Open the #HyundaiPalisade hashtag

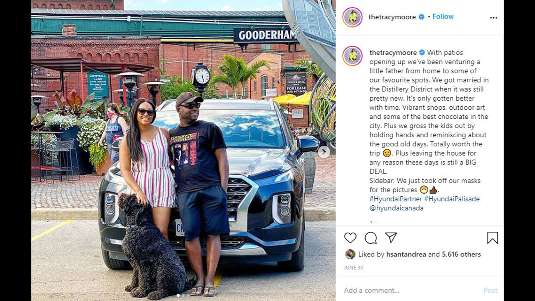[452, 199]
